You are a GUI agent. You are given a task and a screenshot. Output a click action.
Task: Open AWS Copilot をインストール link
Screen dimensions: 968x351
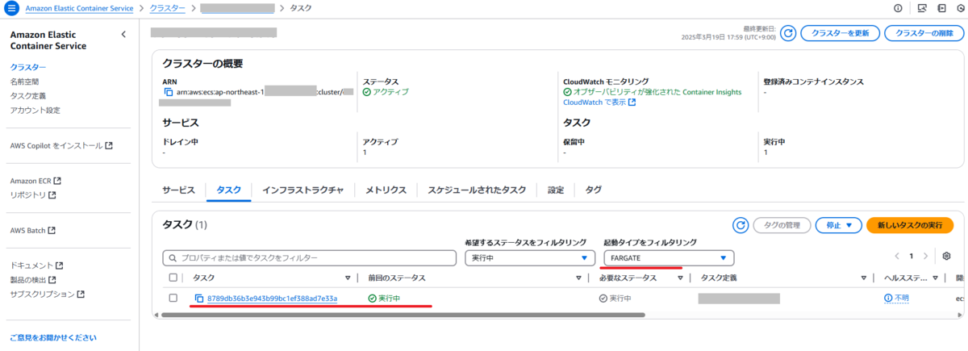61,146
